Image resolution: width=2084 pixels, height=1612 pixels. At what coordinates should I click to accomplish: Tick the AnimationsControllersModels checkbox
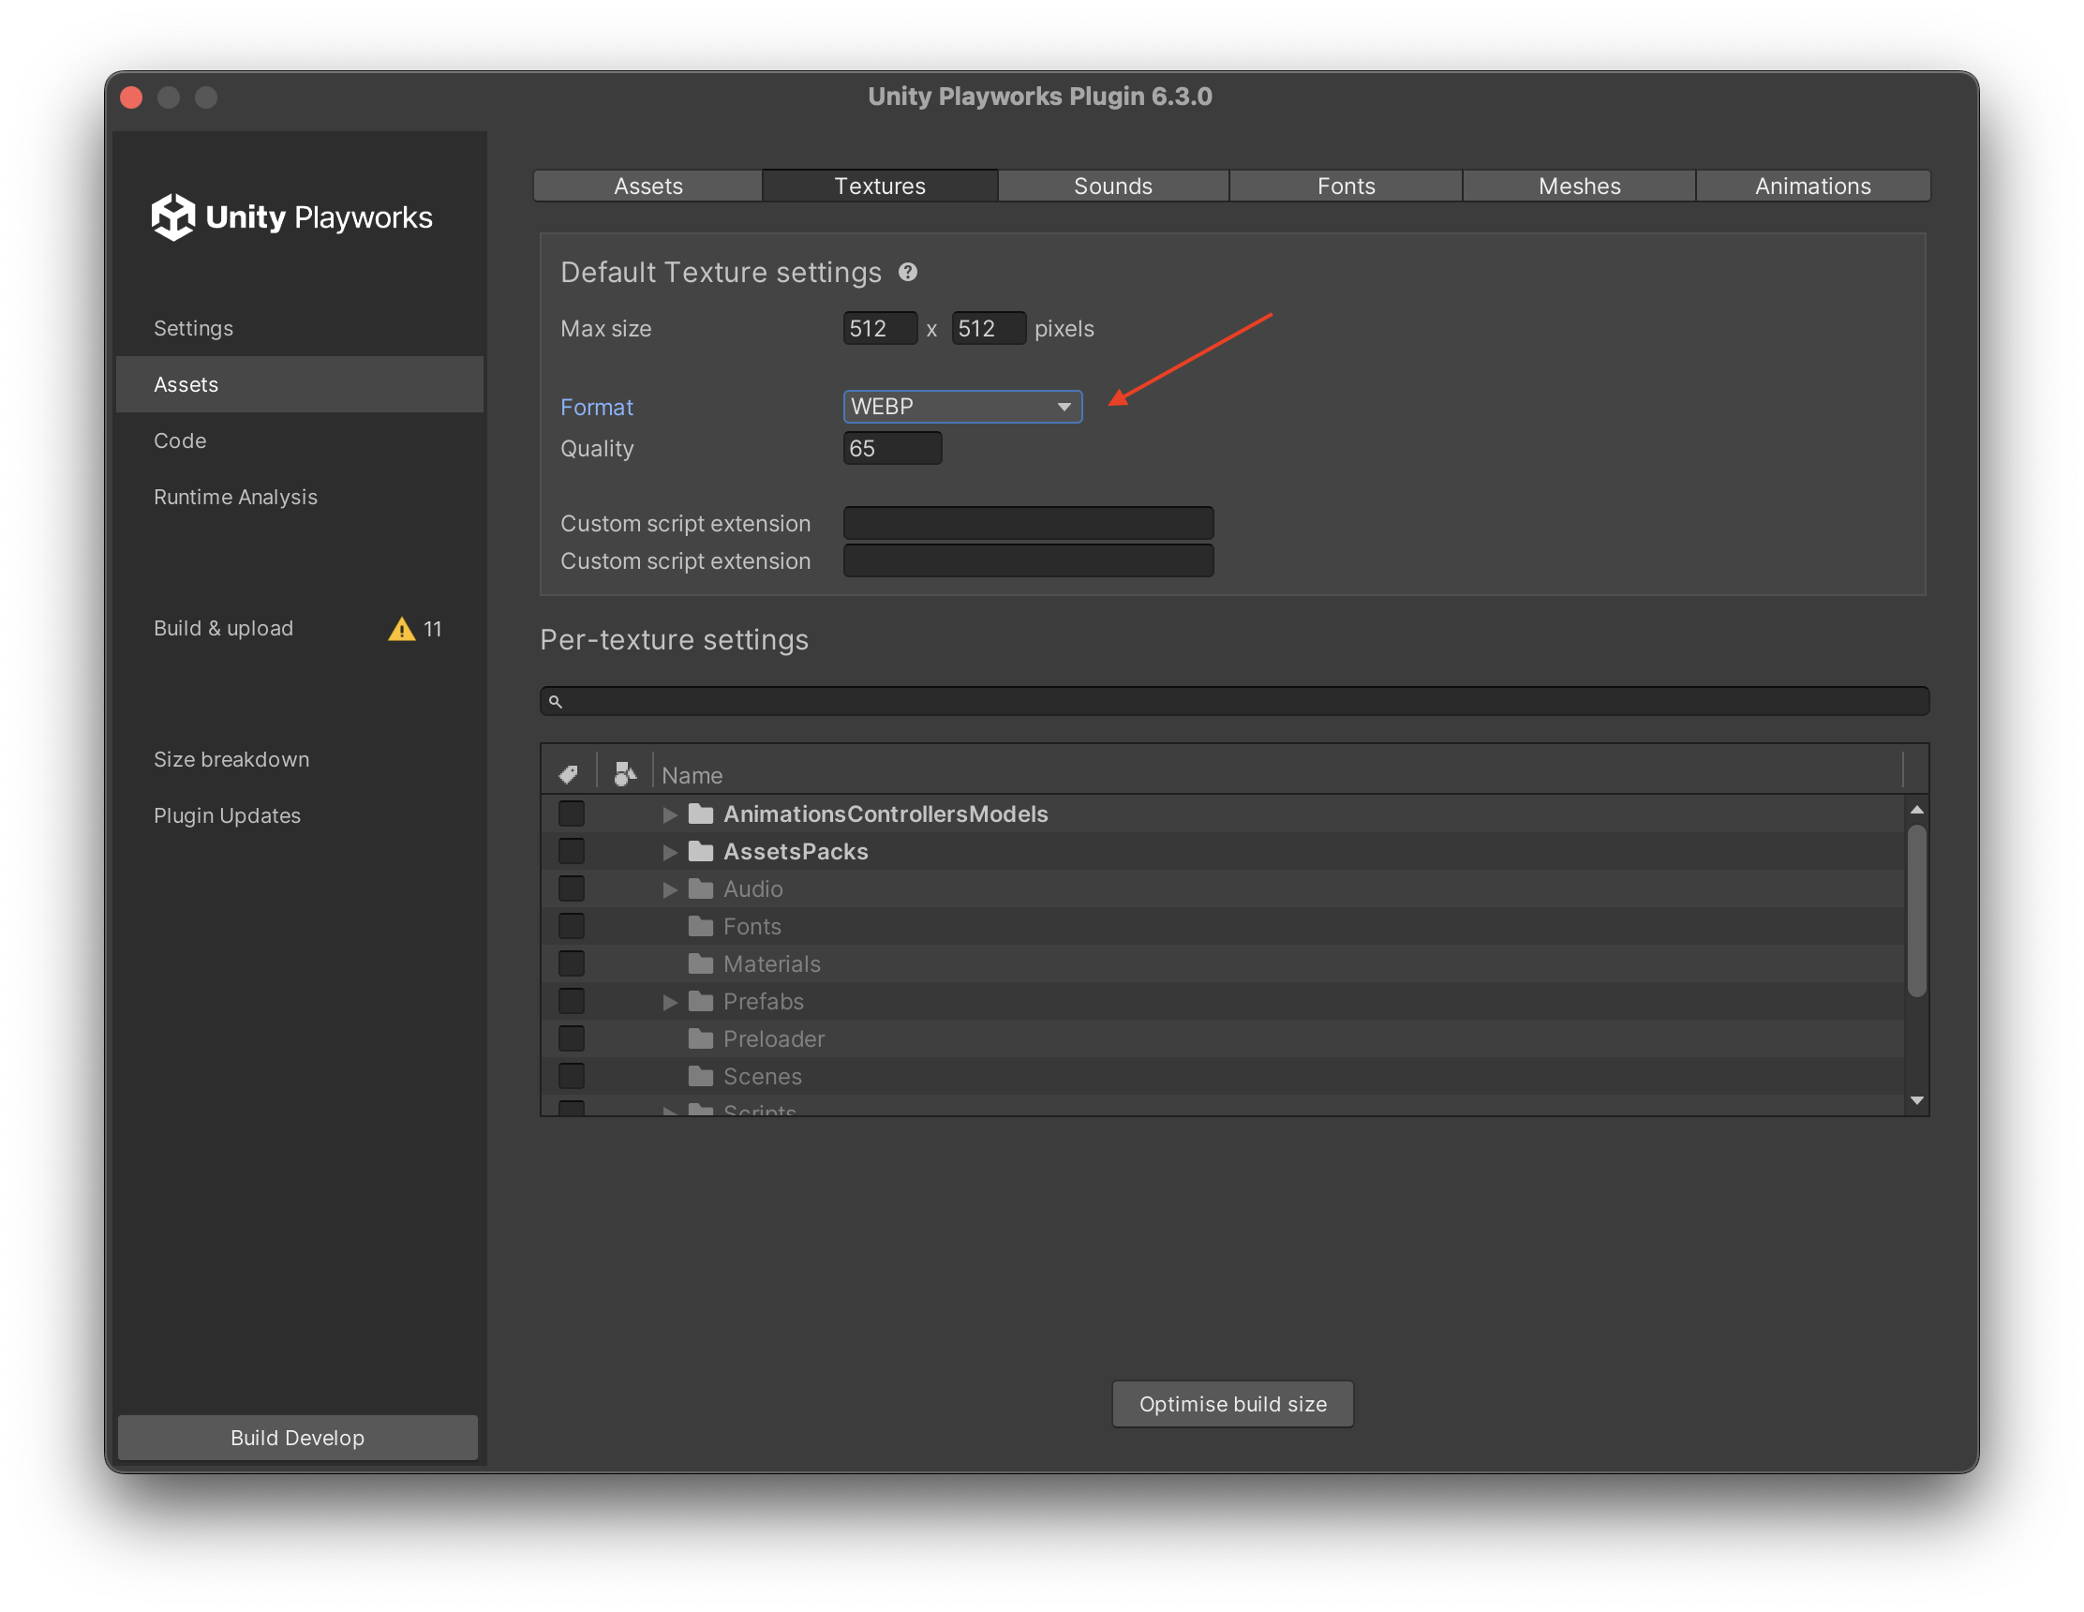(572, 814)
